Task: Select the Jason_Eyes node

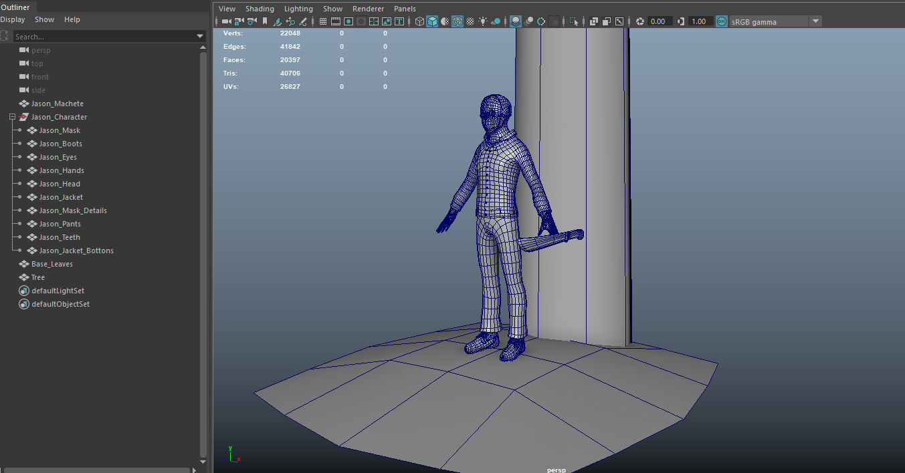Action: pos(58,157)
